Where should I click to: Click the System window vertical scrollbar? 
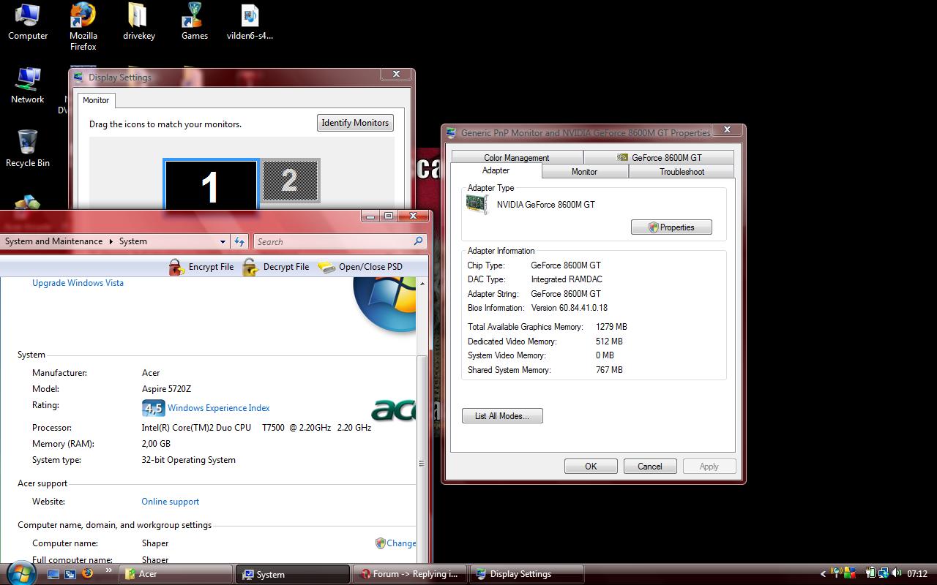pos(422,459)
